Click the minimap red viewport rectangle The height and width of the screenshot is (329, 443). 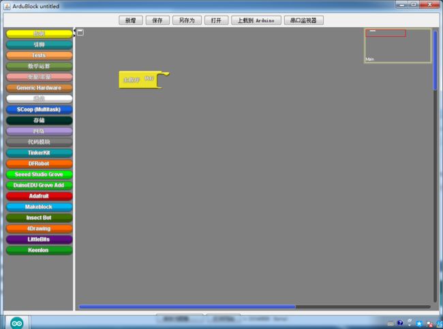click(x=386, y=33)
